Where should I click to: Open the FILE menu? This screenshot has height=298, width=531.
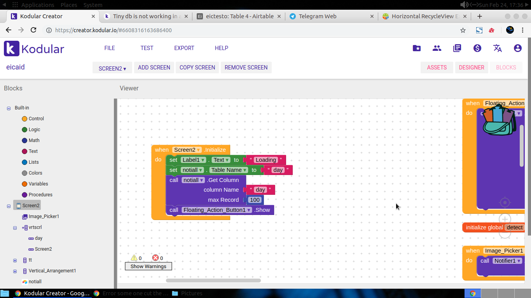(109, 48)
